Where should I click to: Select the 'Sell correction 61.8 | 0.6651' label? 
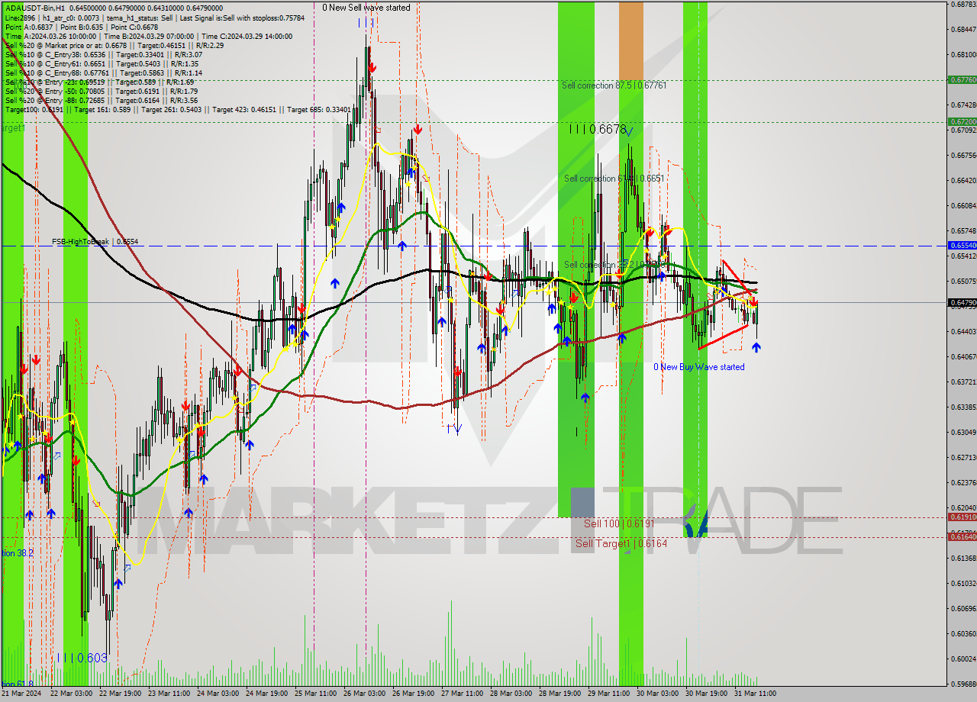tap(614, 179)
